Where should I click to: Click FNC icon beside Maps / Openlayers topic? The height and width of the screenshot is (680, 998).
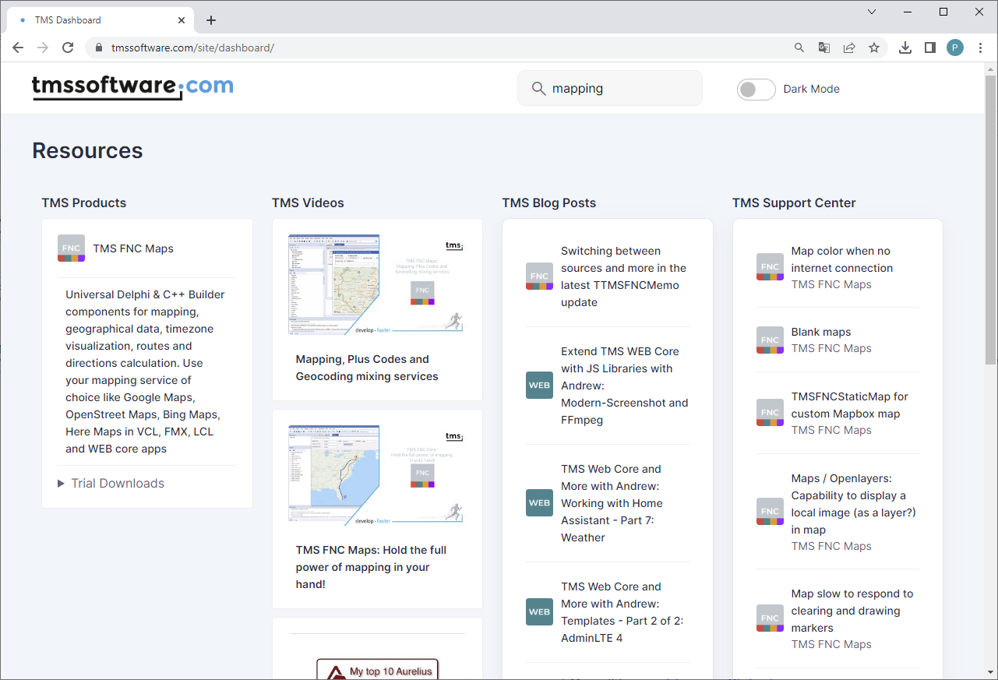point(770,511)
